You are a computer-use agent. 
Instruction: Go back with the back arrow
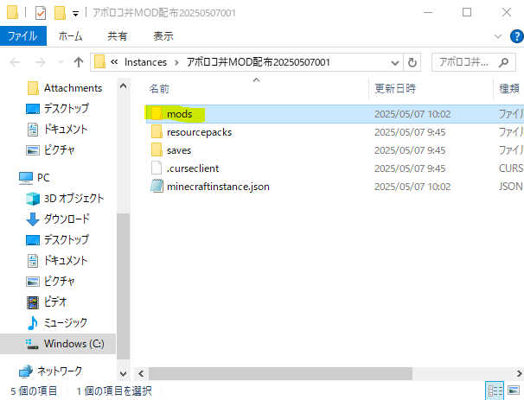click(x=15, y=62)
